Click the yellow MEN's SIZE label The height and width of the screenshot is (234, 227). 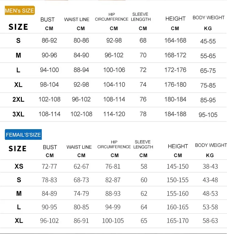[x=19, y=11]
